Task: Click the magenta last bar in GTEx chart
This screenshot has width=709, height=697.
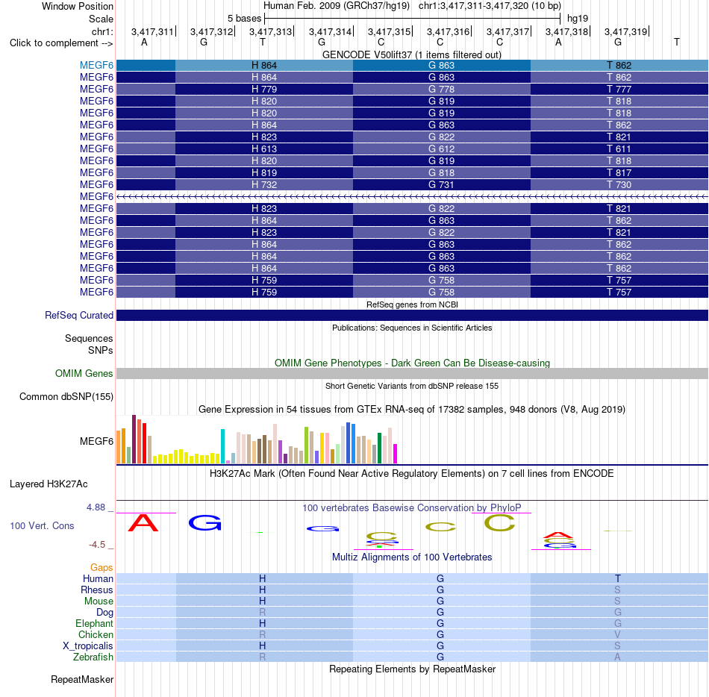Action: [396, 454]
